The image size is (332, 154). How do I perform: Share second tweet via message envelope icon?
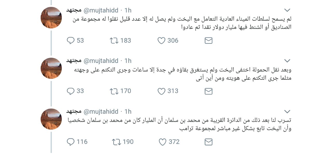[x=209, y=91]
